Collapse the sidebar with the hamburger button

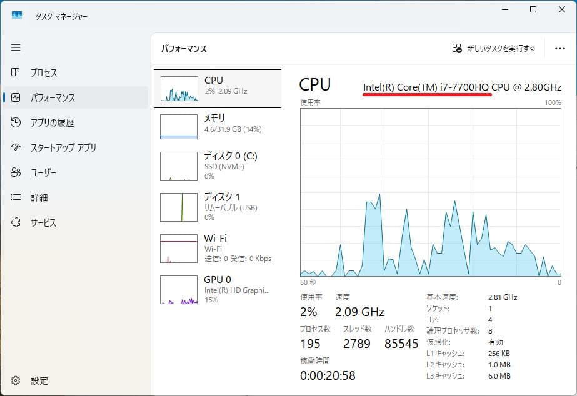click(16, 47)
